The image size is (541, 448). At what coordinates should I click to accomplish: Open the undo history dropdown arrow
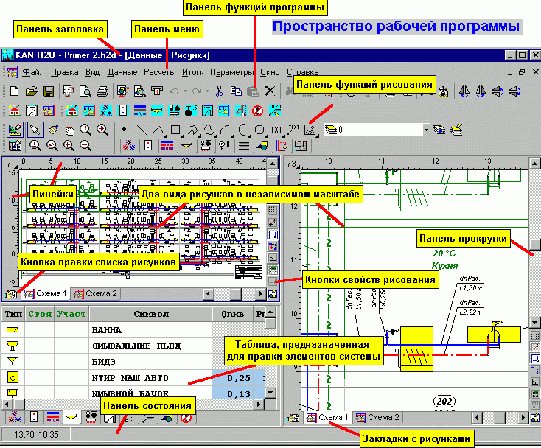click(x=185, y=91)
